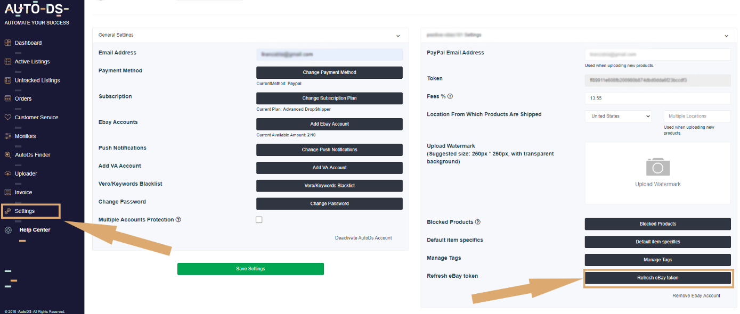Click the camera icon in watermark box

tap(657, 167)
